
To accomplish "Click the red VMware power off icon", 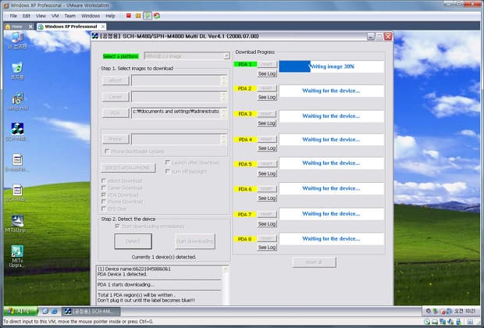I will point(129,16).
